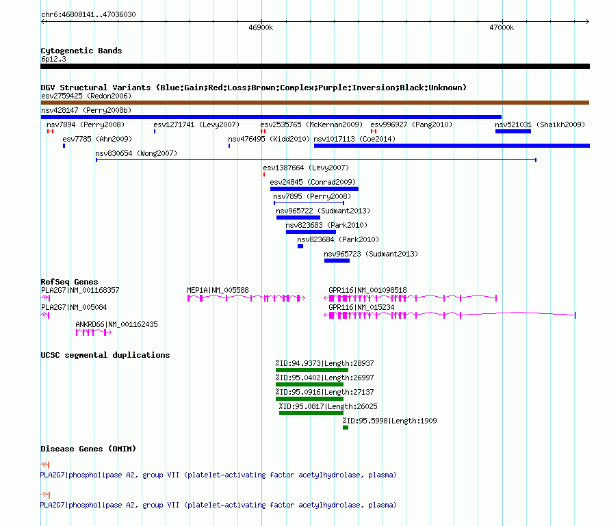Click the small duplication block with Length:1909
The image size is (609, 526).
(x=346, y=428)
